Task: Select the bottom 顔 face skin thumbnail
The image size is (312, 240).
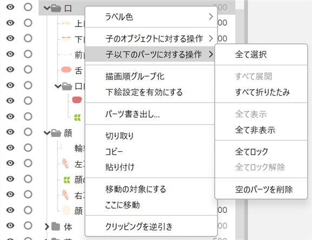Action: (x=67, y=211)
